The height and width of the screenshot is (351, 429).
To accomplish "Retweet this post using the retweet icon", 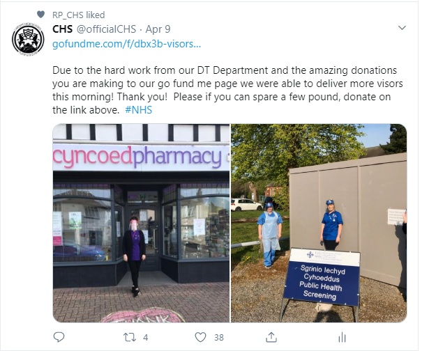I will click(x=130, y=337).
